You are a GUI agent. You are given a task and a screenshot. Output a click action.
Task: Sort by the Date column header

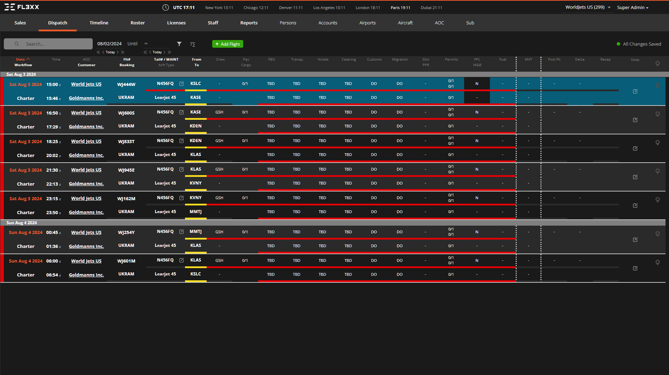(21, 60)
